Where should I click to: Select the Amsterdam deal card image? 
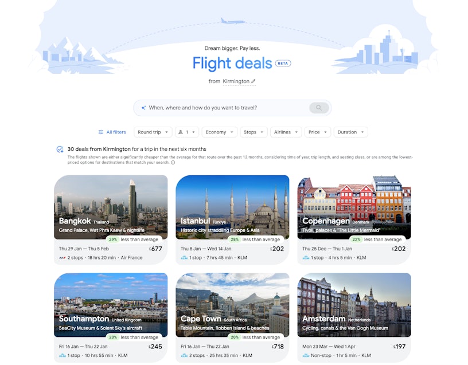tap(354, 305)
